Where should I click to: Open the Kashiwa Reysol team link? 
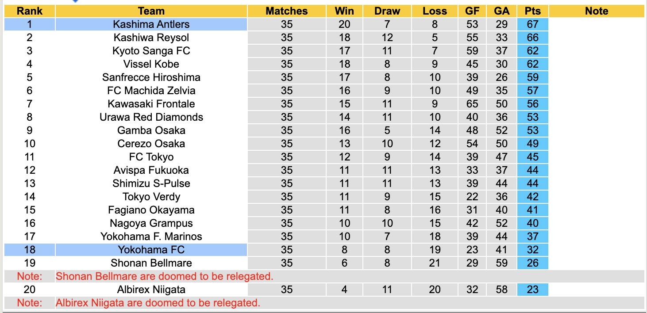pos(151,38)
